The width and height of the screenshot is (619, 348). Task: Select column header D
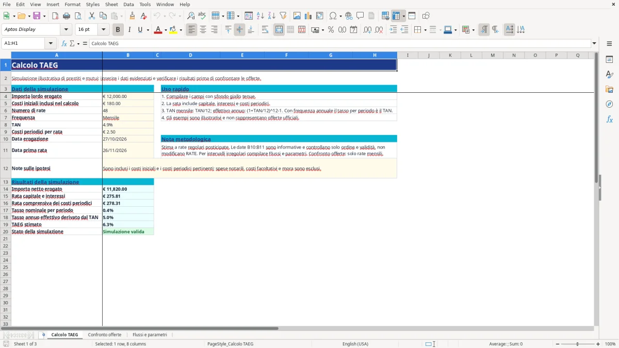point(190,55)
